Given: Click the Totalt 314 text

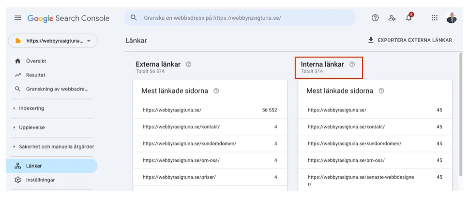Looking at the screenshot, I should [312, 72].
